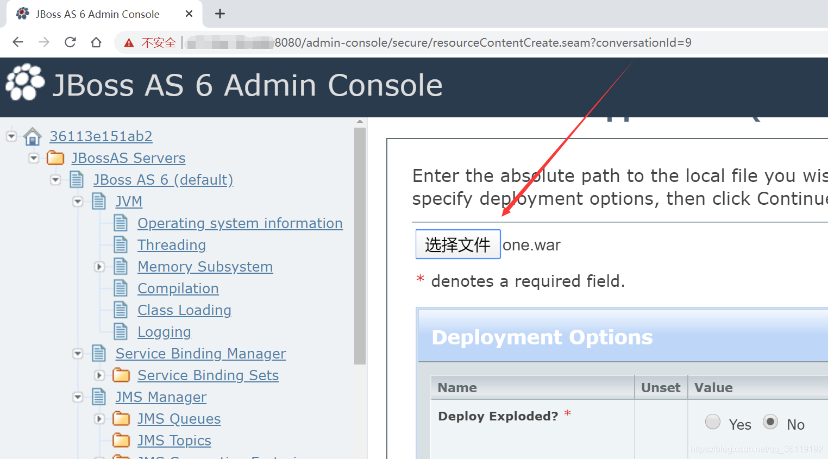The image size is (828, 459).
Task: Click the home icon beside 36113e151ab2
Action: click(x=33, y=136)
